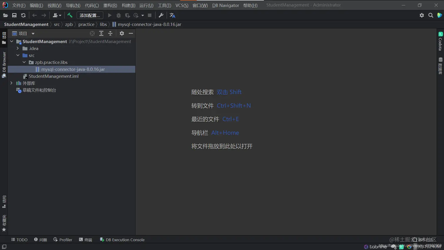Toggle the Codota panel on the right
This screenshot has height=250, width=444.
click(x=440, y=42)
